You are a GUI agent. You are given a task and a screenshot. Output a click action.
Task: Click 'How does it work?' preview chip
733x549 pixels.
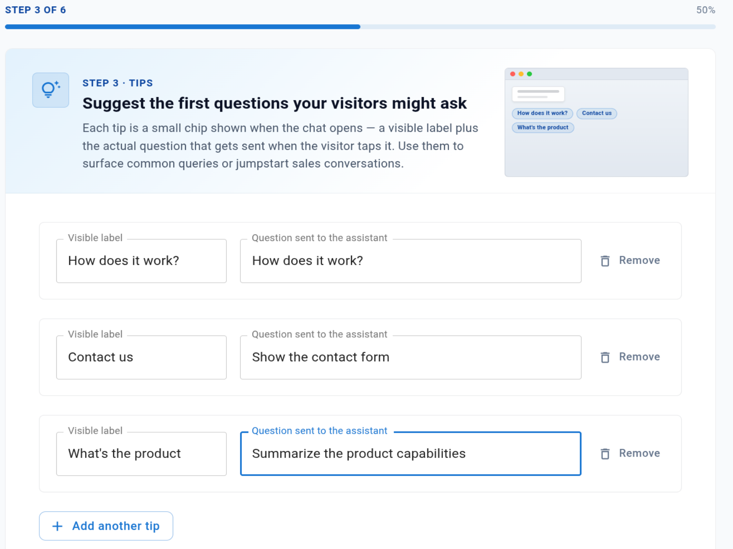(x=542, y=113)
